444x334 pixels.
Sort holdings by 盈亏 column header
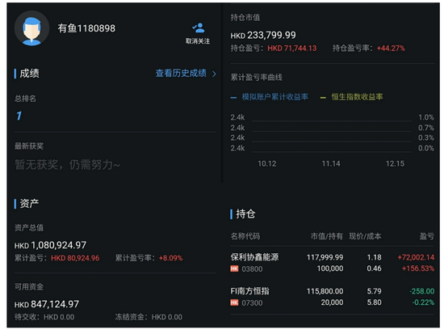click(x=427, y=236)
